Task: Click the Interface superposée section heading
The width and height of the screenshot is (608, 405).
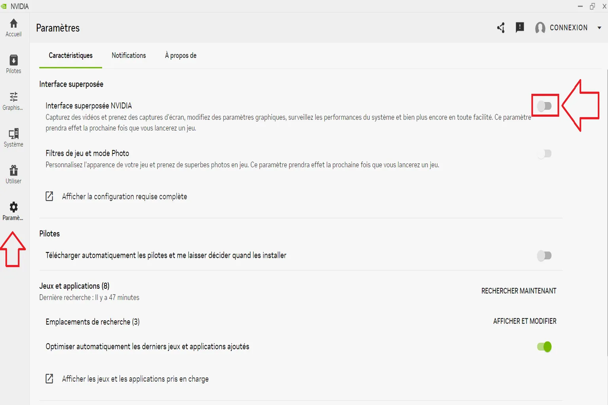Action: click(x=71, y=84)
